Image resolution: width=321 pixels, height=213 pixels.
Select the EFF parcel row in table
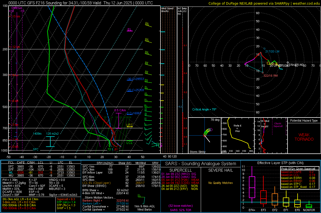(x=41, y=169)
